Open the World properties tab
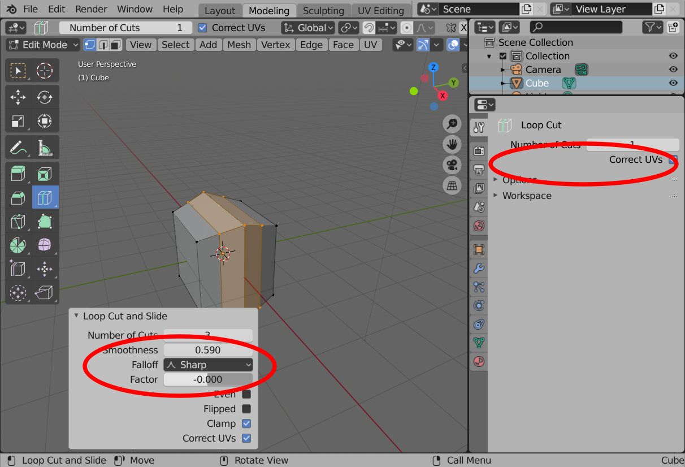 (x=479, y=226)
